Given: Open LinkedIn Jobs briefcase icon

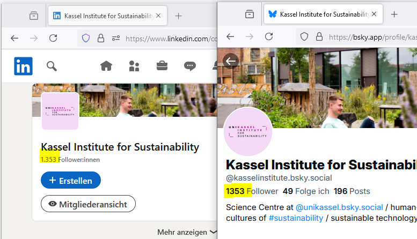Looking at the screenshot, I should pos(162,66).
